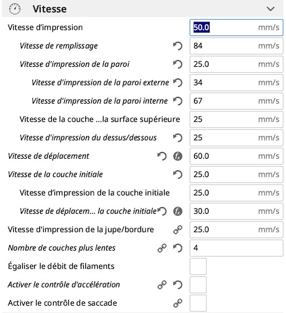Click the speedometer icon in Vitesse header
The width and height of the screenshot is (286, 313).
click(14, 9)
